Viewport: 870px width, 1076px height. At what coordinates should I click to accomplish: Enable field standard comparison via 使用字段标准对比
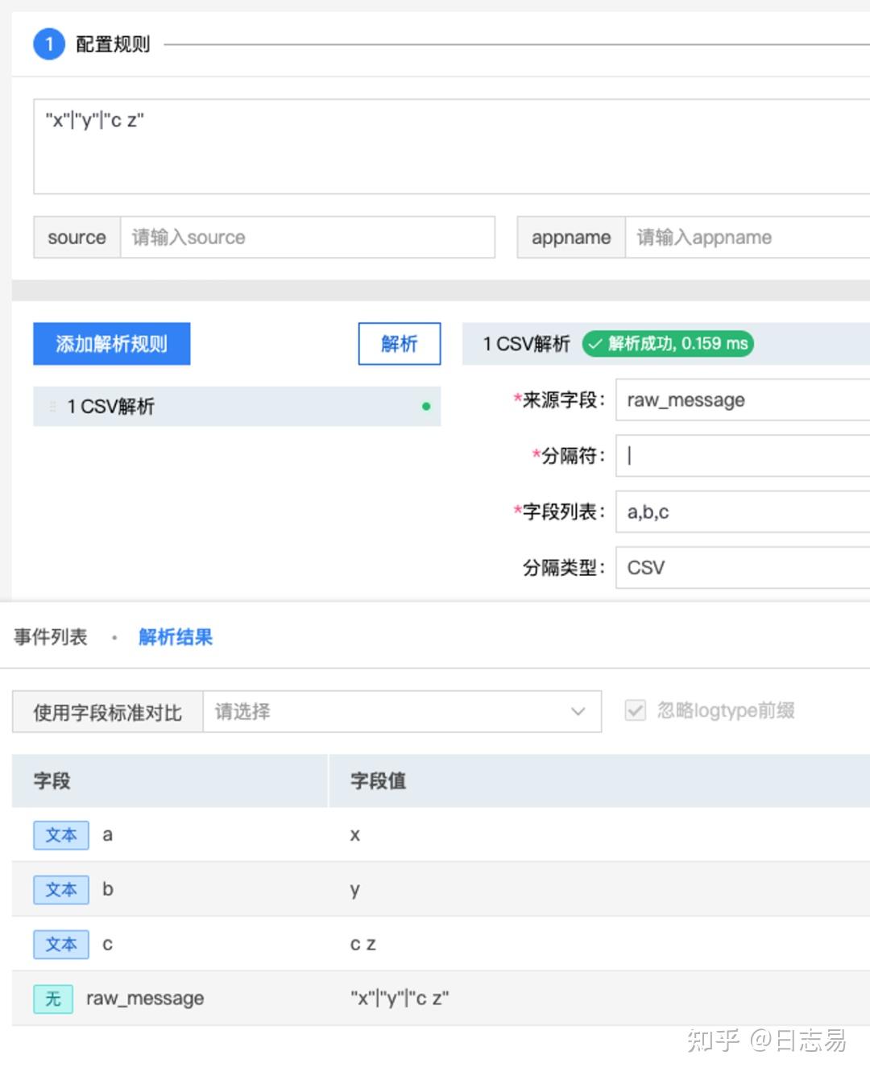coord(106,712)
